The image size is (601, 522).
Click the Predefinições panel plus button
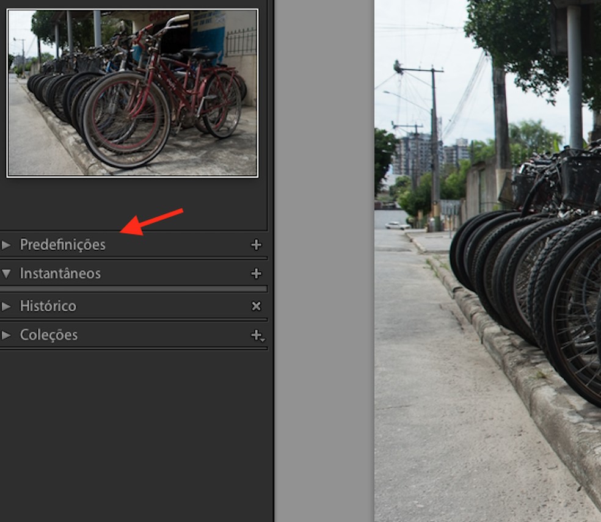click(x=256, y=244)
